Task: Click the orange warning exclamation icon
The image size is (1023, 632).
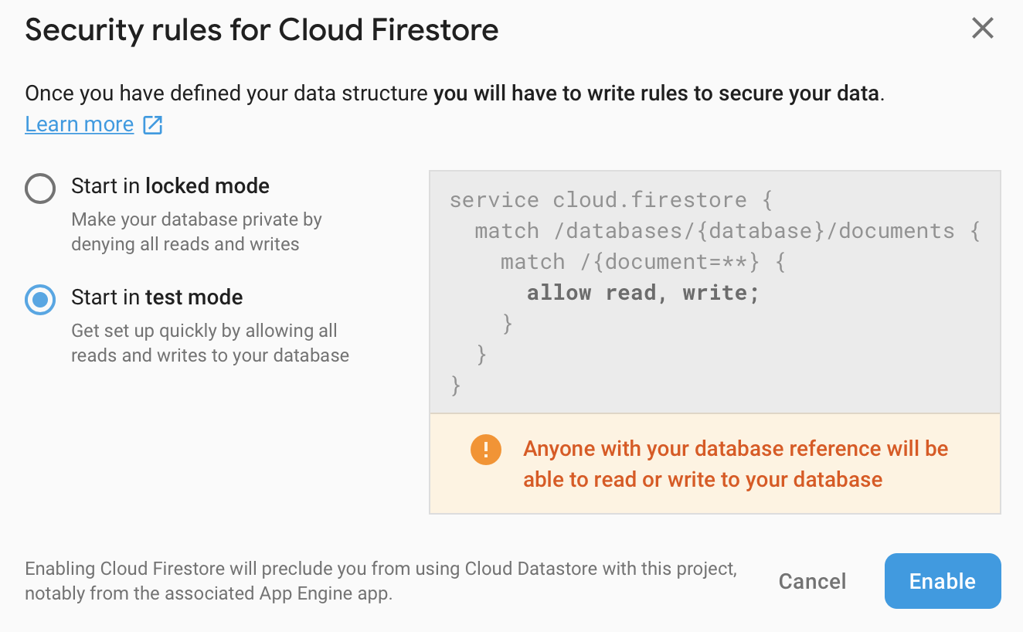Action: (486, 449)
